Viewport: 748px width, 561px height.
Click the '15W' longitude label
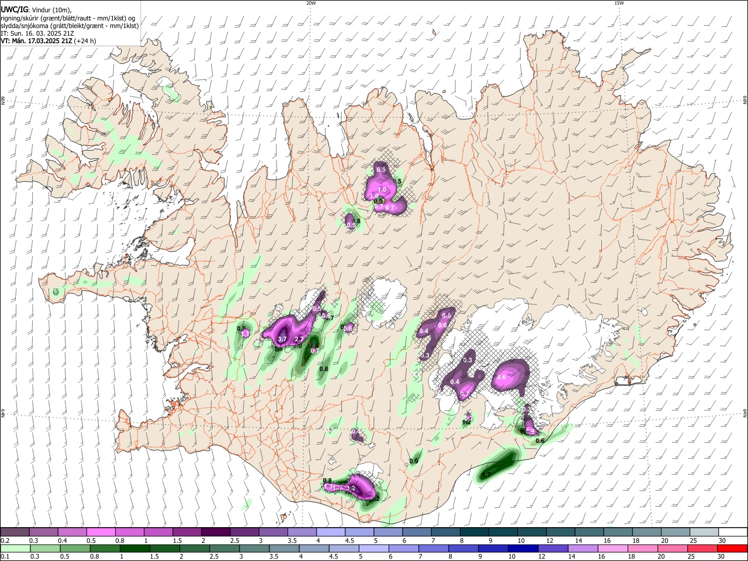[x=619, y=3]
